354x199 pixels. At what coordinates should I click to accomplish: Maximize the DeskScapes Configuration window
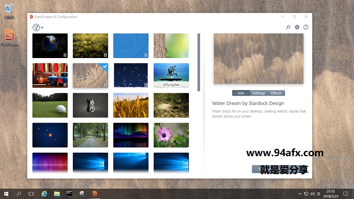[294, 17]
